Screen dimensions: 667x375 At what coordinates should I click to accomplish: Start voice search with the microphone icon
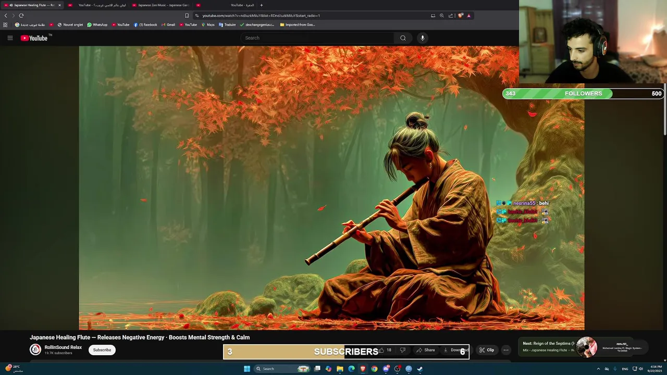tap(423, 38)
